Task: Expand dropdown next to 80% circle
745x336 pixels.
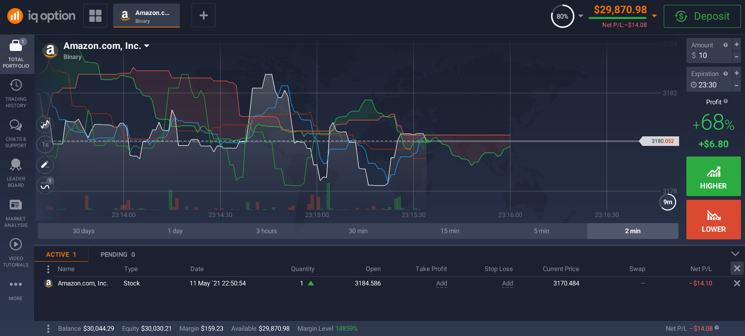Action: pos(581,16)
